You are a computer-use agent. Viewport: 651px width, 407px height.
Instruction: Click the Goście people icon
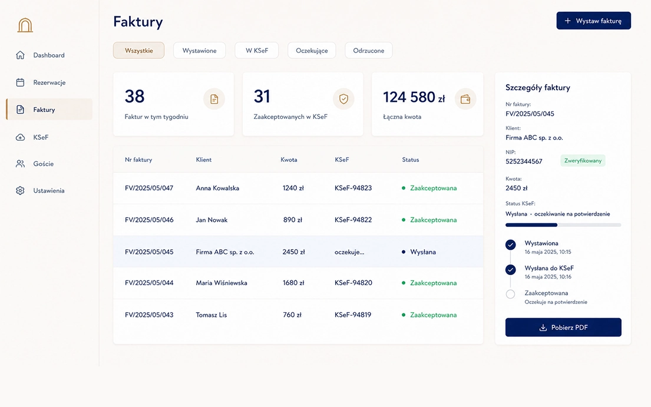(x=21, y=164)
